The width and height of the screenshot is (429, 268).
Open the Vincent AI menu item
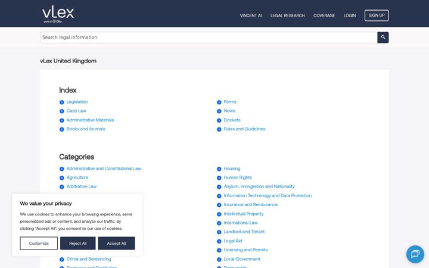click(251, 15)
